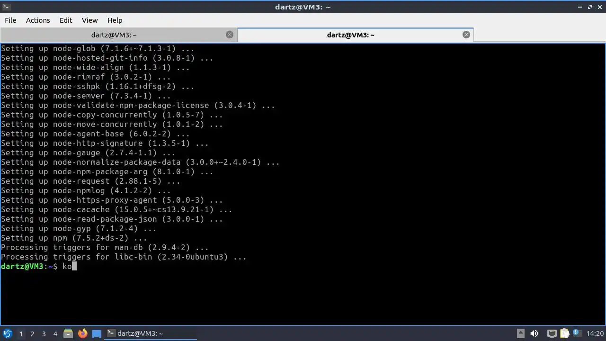Viewport: 606px width, 341px height.
Task: Click the terminal prompt line with 'ko'
Action: tap(39, 266)
